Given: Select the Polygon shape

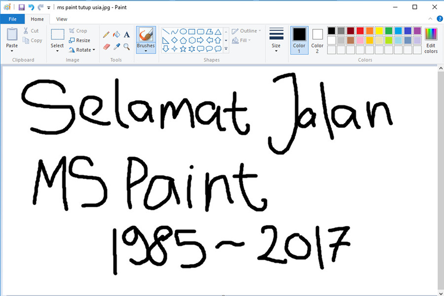Looking at the screenshot, I should 209,32.
